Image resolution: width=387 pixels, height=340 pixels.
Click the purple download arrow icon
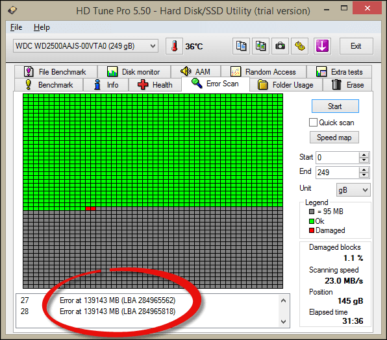(x=322, y=46)
